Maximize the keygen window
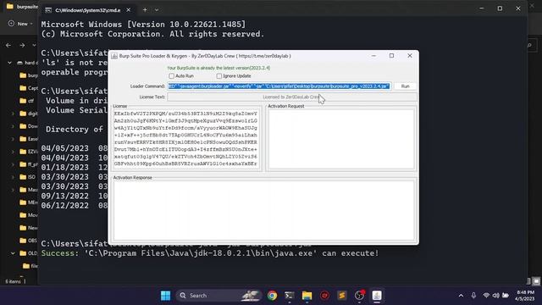The width and height of the screenshot is (542, 305). pyautogui.click(x=391, y=56)
